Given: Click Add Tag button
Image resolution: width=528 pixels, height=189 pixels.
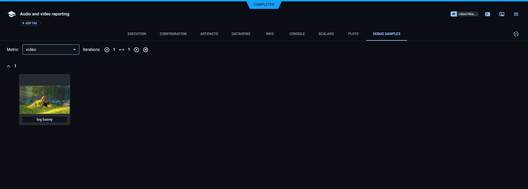Looking at the screenshot, I should (30, 23).
